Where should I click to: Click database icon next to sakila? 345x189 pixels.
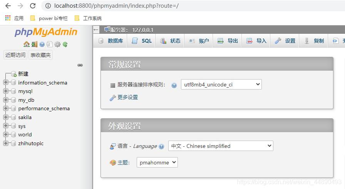tap(13, 117)
